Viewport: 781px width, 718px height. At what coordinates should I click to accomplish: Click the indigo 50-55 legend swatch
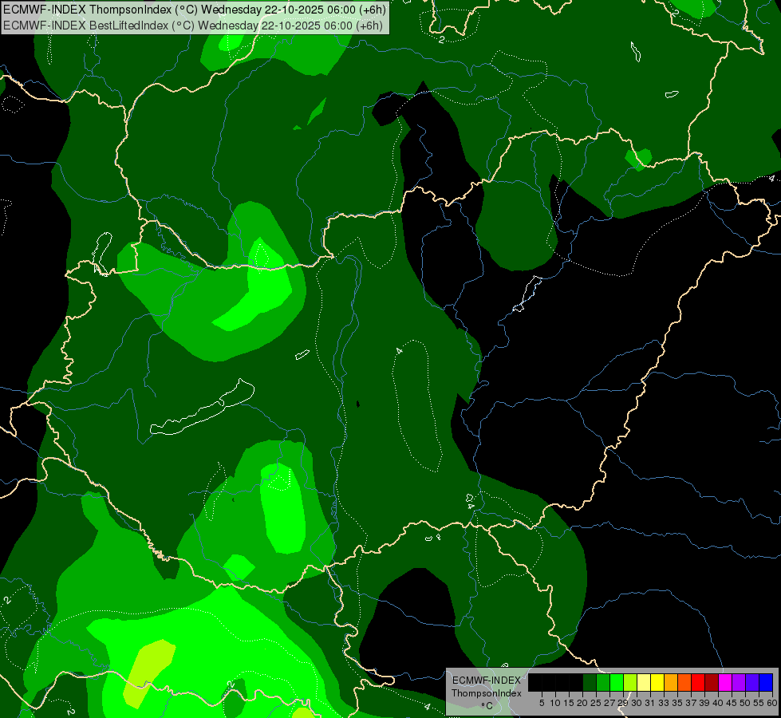coord(752,682)
